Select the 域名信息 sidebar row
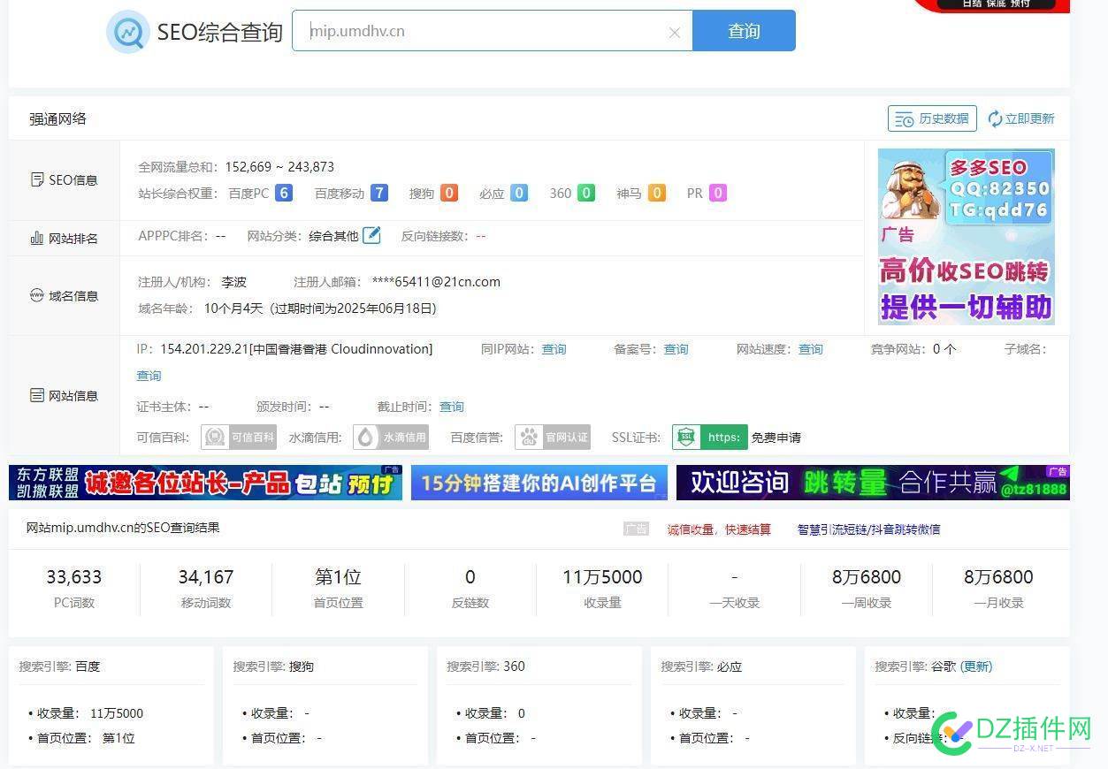1108x769 pixels. (x=64, y=296)
